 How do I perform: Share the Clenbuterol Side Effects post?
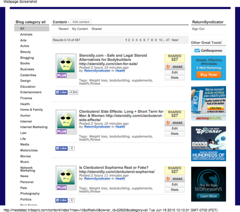[175, 123]
